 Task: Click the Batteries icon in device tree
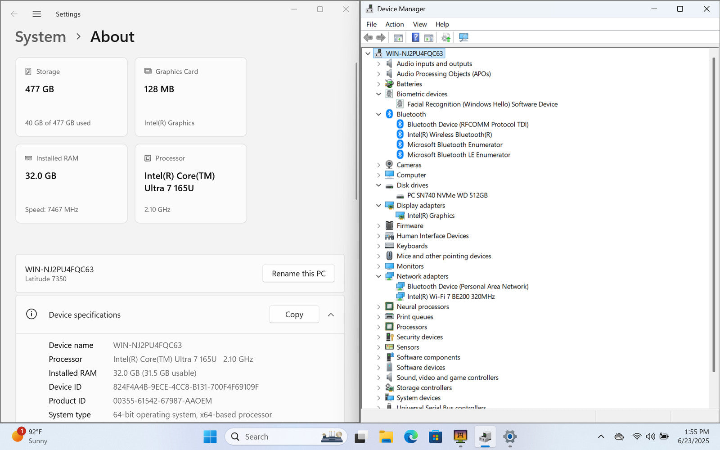(x=389, y=84)
